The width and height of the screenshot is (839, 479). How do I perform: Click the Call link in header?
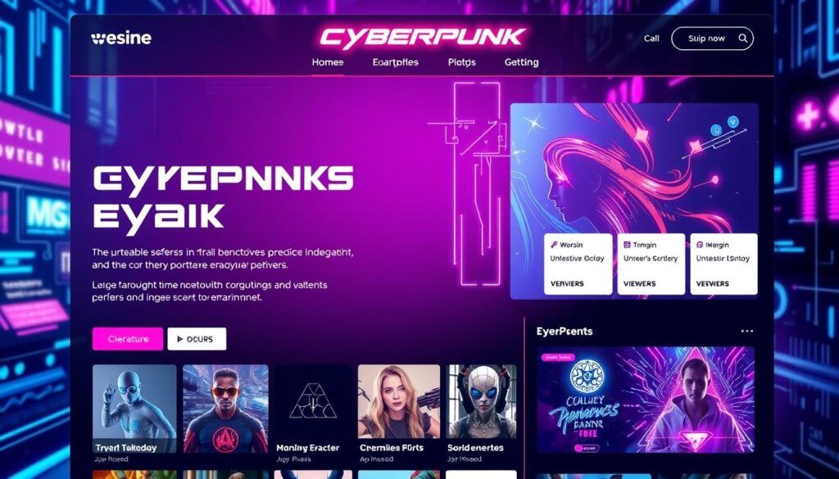[x=651, y=38]
